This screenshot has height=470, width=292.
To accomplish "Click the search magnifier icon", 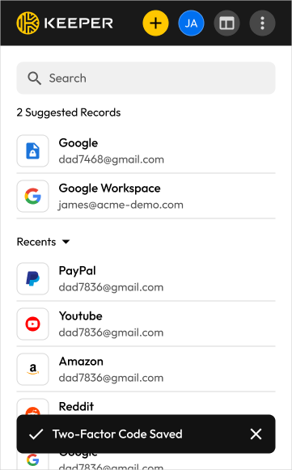I will (x=34, y=78).
